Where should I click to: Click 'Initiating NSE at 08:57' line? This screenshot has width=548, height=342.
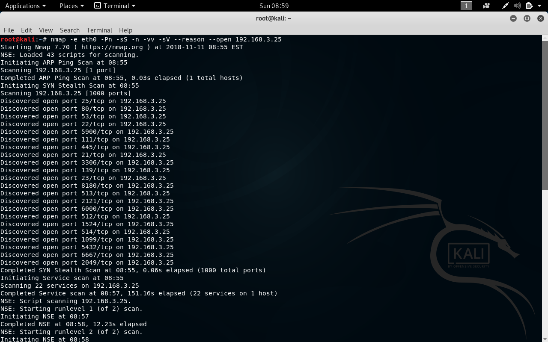pos(45,316)
